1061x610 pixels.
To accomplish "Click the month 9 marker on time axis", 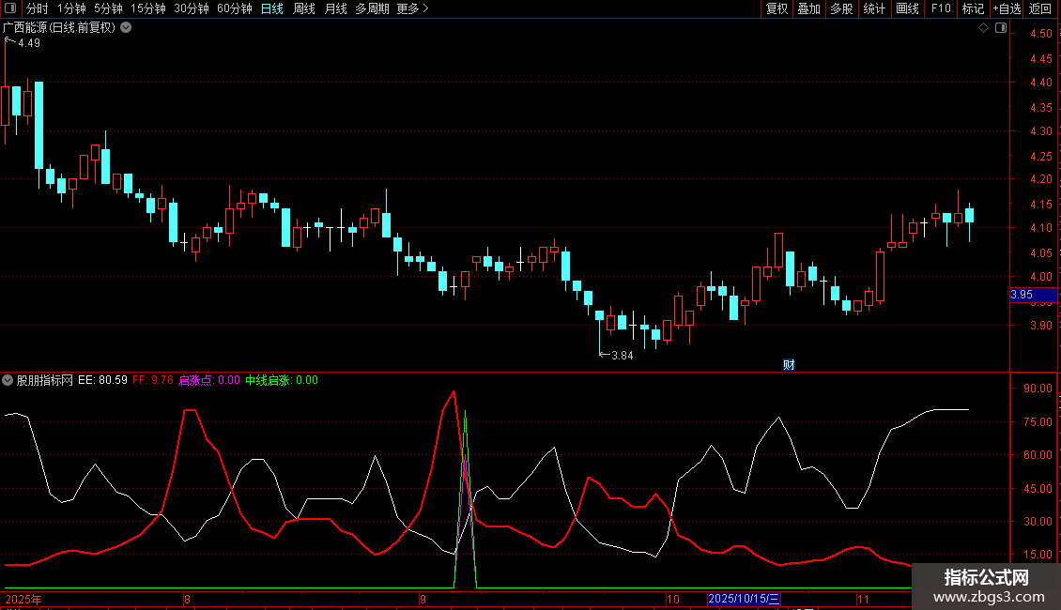I will pos(423,599).
